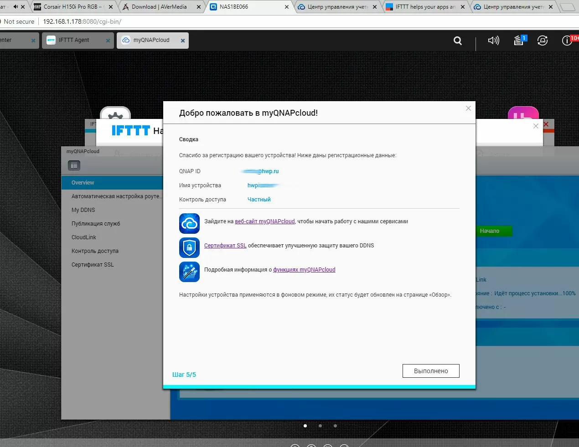Close the IFTTT Agent QTS tab

point(108,41)
